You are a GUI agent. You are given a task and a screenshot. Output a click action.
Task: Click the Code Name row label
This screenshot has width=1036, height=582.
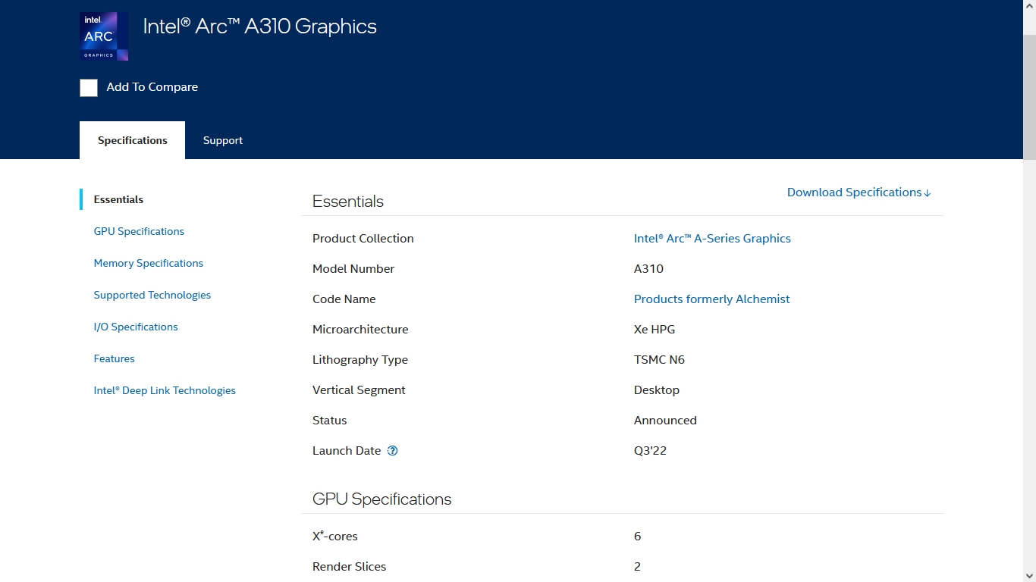[344, 299]
